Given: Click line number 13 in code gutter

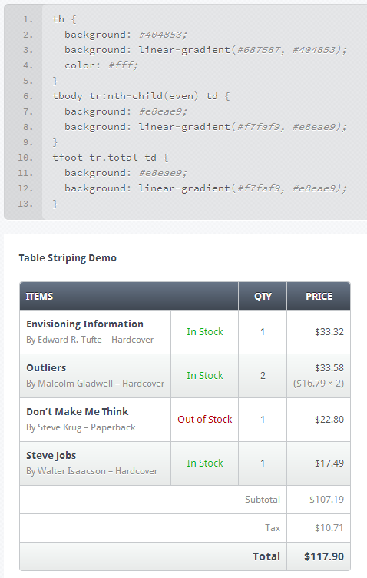Looking at the screenshot, I should (25, 204).
